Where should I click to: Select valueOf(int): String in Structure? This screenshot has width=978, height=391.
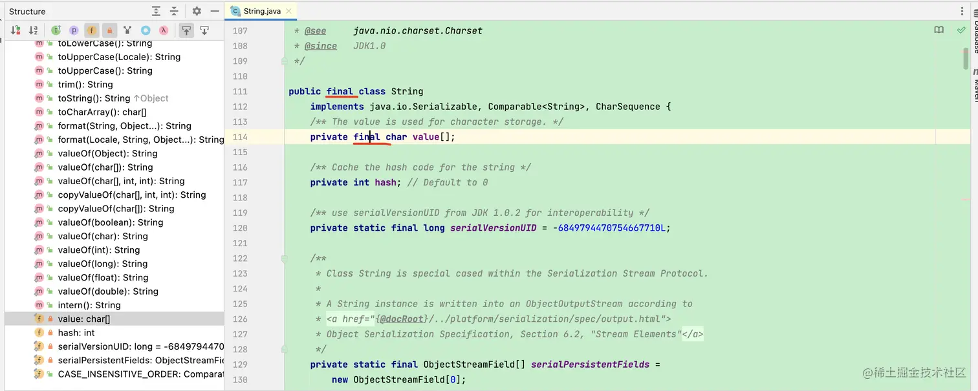tap(99, 250)
